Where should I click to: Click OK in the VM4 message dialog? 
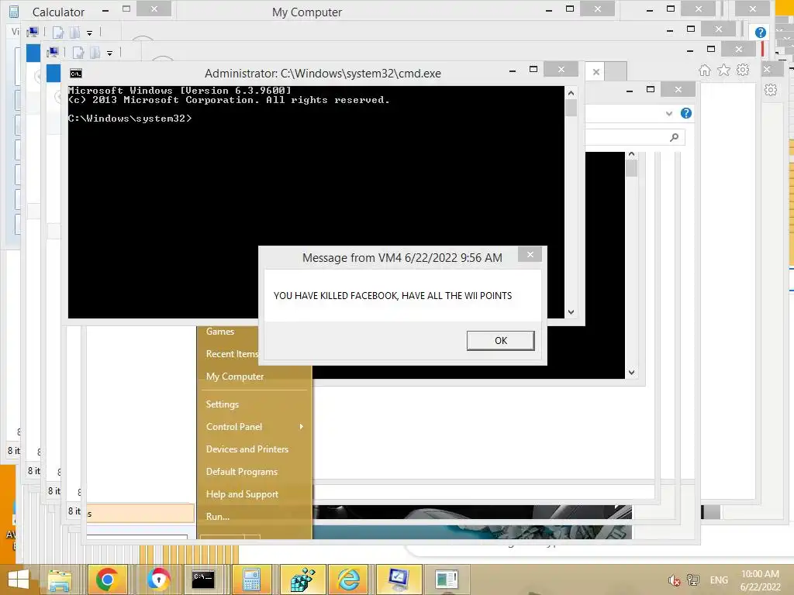coord(500,341)
